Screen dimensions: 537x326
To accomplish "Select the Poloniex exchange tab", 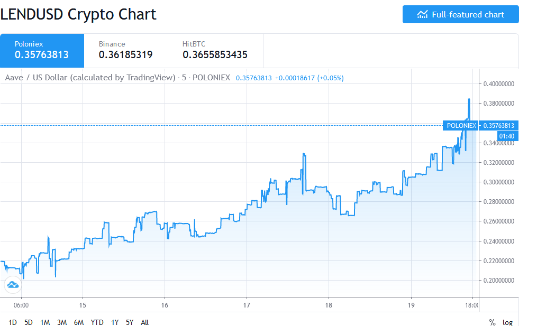I will click(x=42, y=51).
